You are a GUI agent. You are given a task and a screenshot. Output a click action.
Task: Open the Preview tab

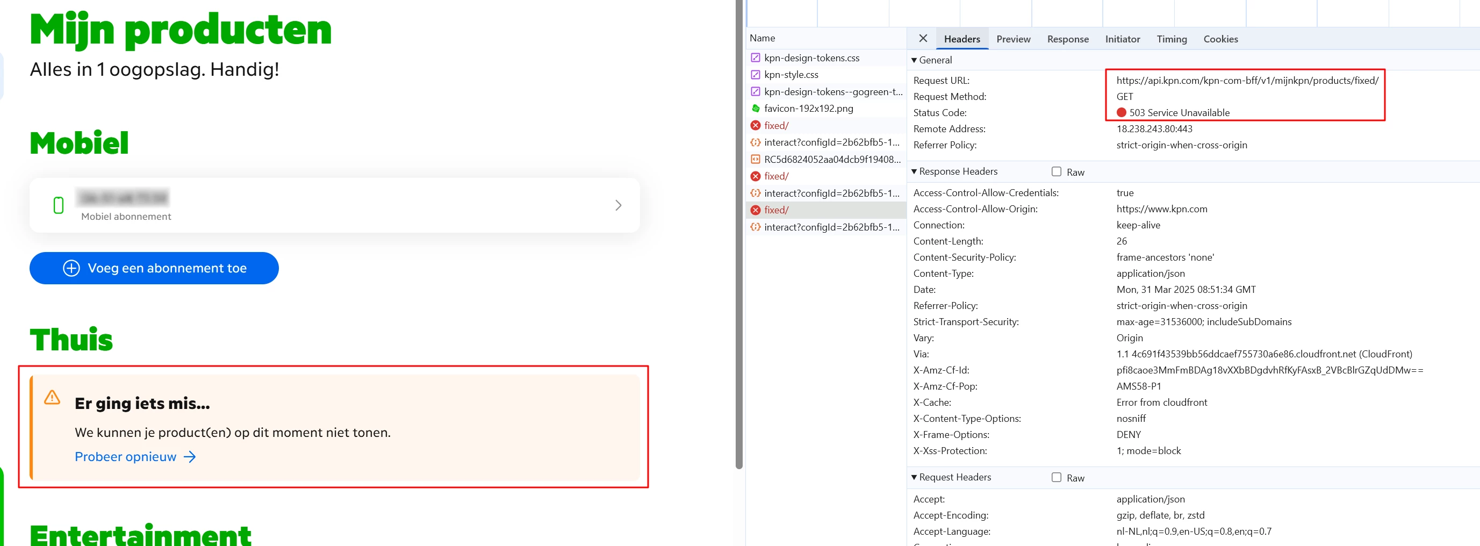pyautogui.click(x=1013, y=39)
